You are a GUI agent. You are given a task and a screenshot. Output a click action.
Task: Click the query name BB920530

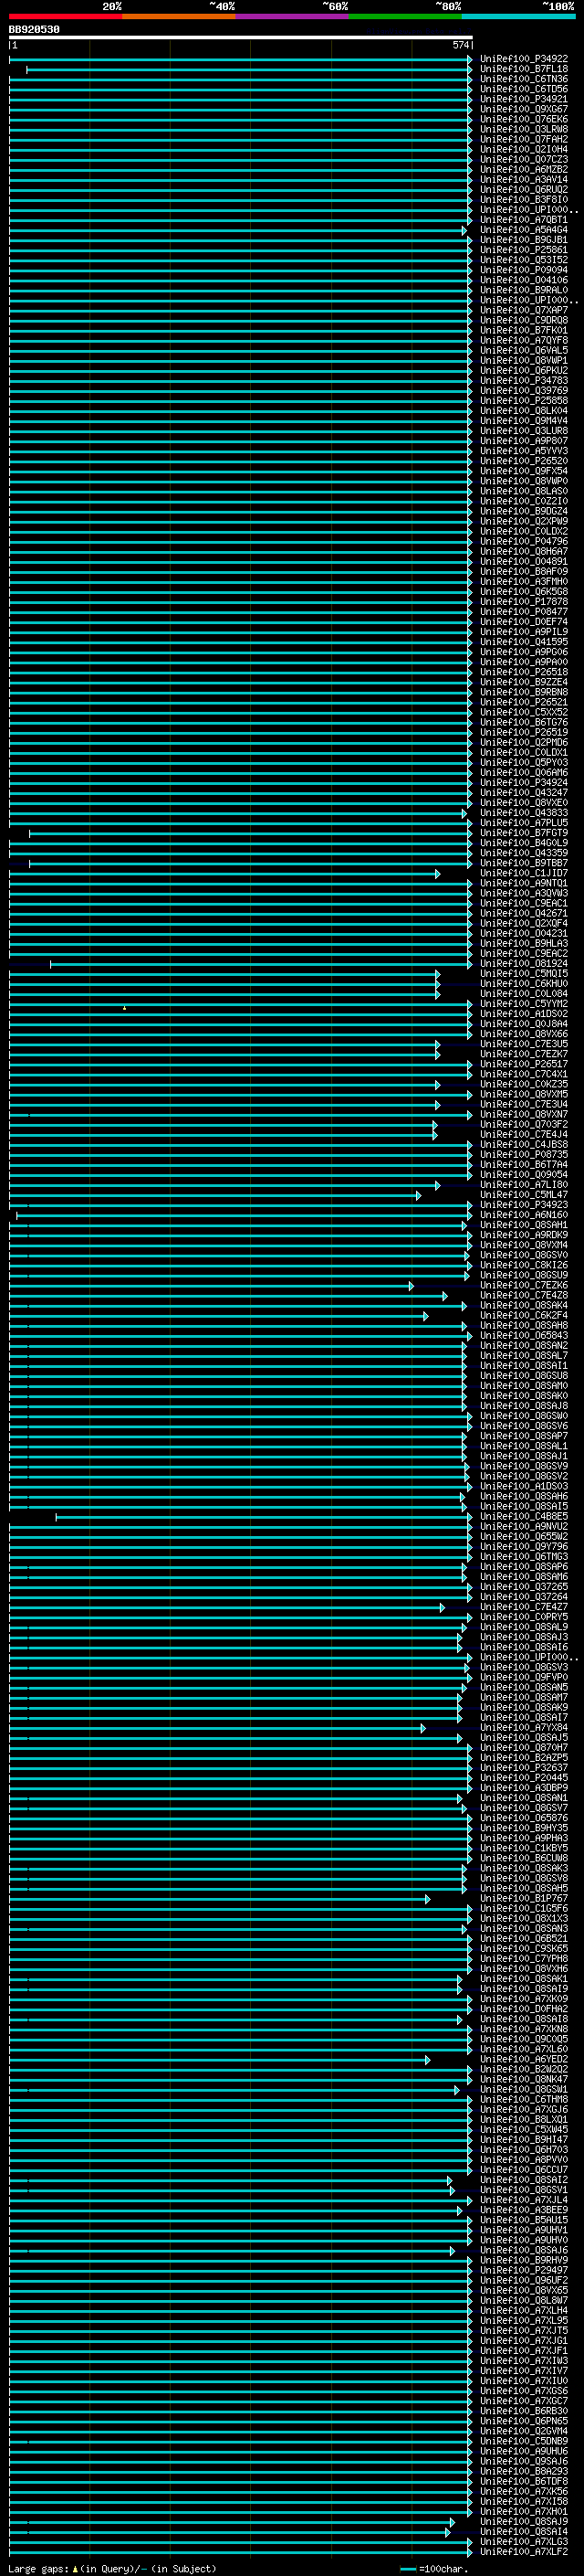pyautogui.click(x=34, y=30)
